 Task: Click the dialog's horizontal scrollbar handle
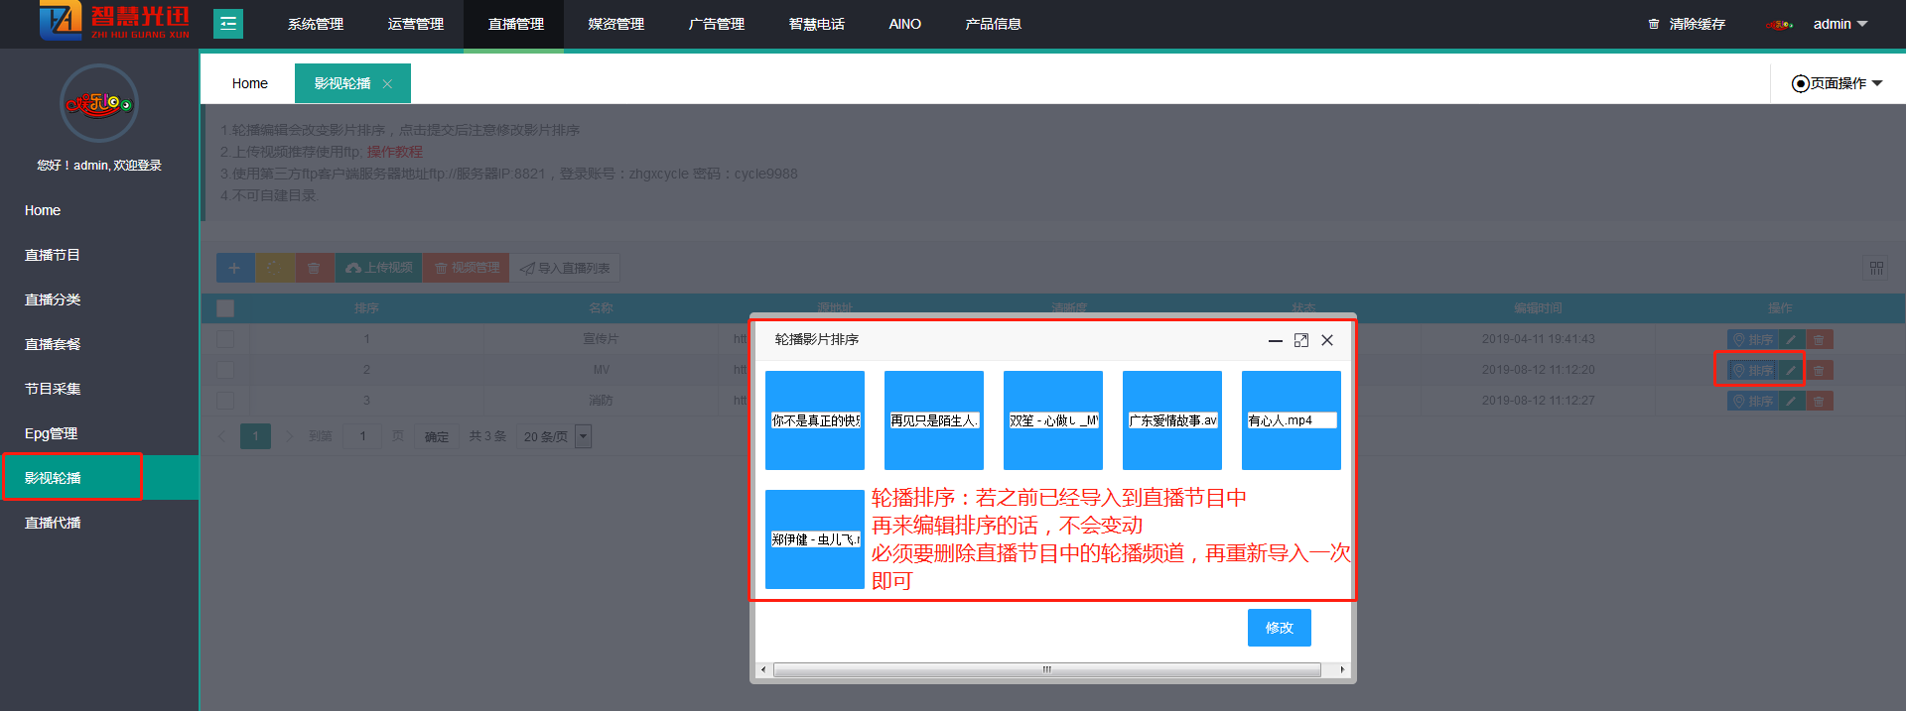point(1046,670)
